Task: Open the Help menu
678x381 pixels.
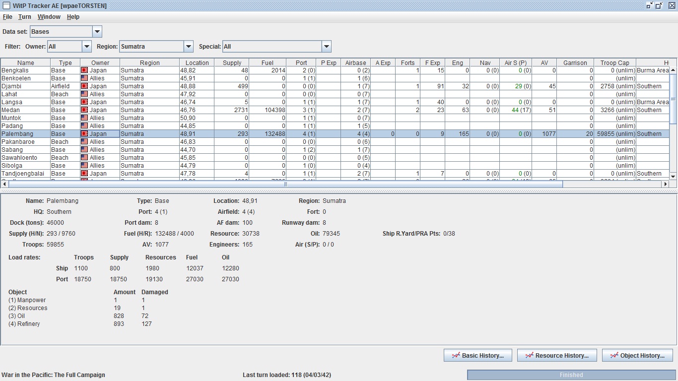Action: (x=73, y=17)
